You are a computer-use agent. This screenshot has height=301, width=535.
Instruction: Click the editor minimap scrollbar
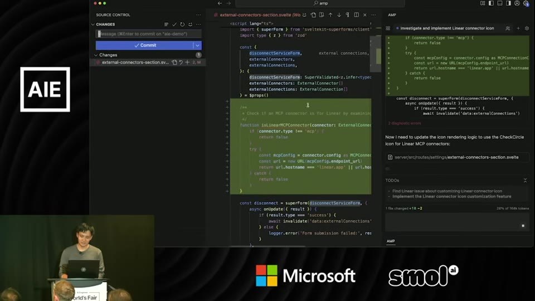376,55
